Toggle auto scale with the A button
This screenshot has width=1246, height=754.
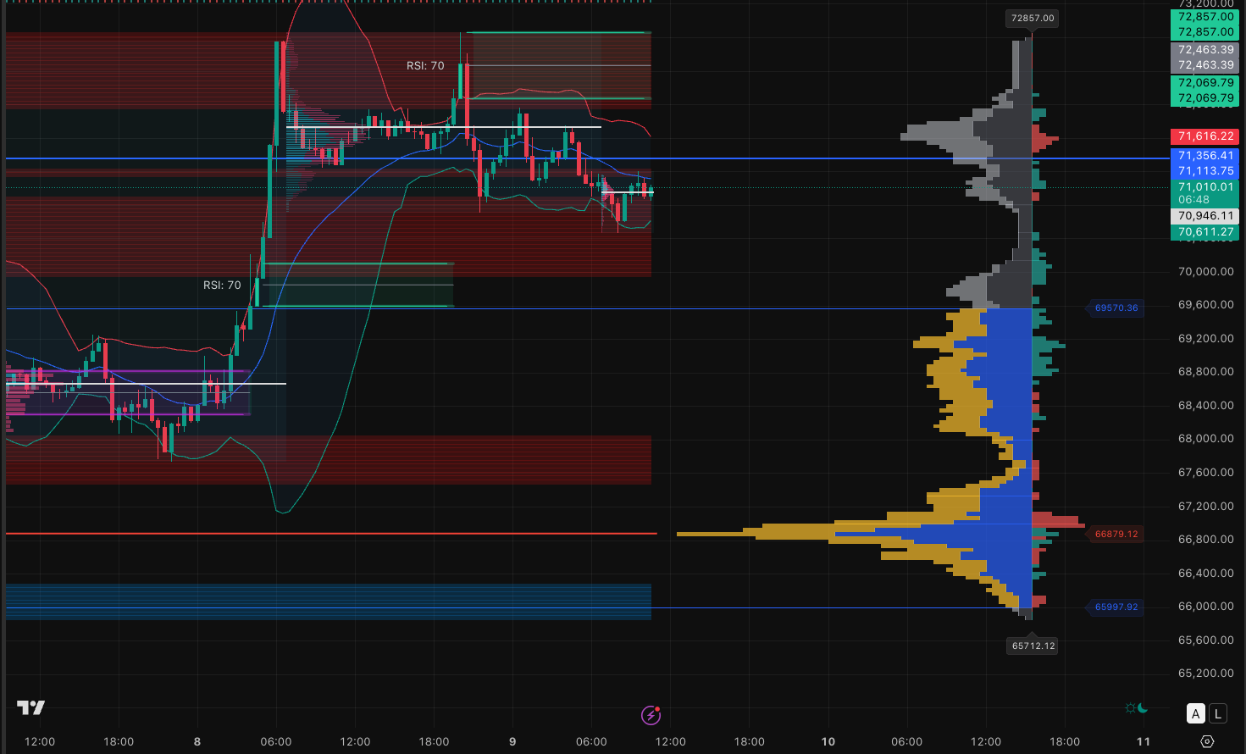click(1195, 713)
